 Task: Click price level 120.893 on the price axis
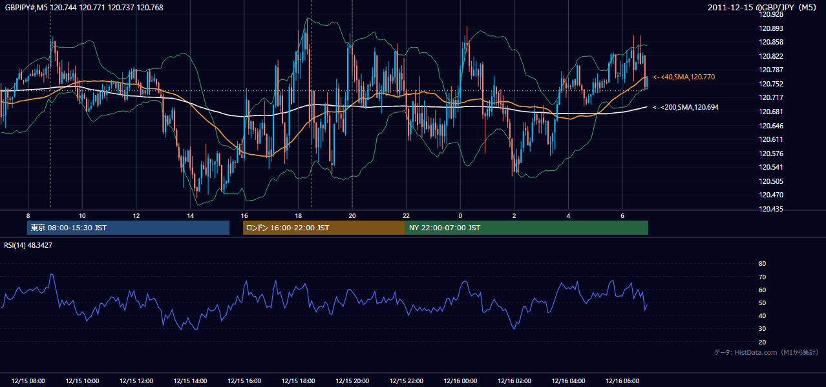click(770, 28)
